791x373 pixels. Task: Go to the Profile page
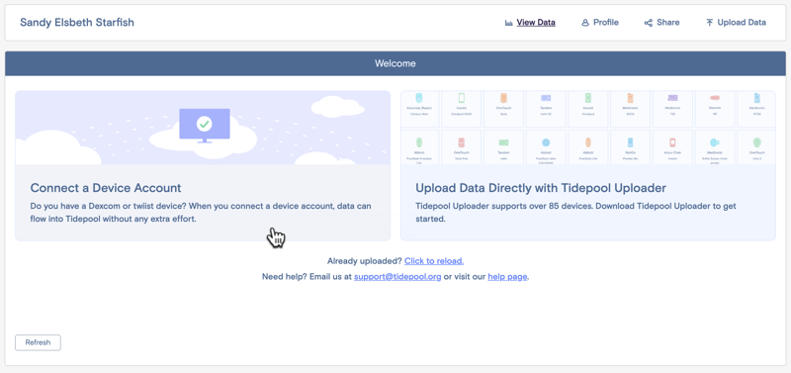click(600, 22)
